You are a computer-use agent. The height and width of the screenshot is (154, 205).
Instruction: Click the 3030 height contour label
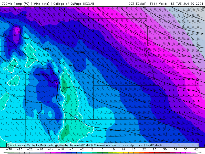(48, 49)
